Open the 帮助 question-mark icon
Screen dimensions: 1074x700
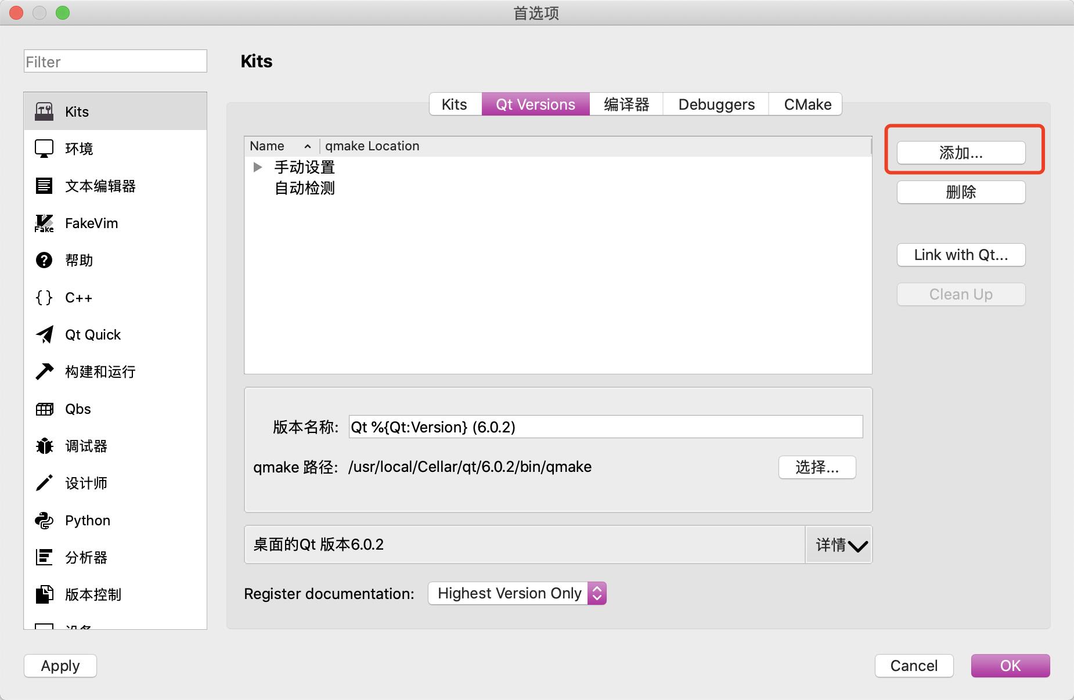pyautogui.click(x=44, y=260)
